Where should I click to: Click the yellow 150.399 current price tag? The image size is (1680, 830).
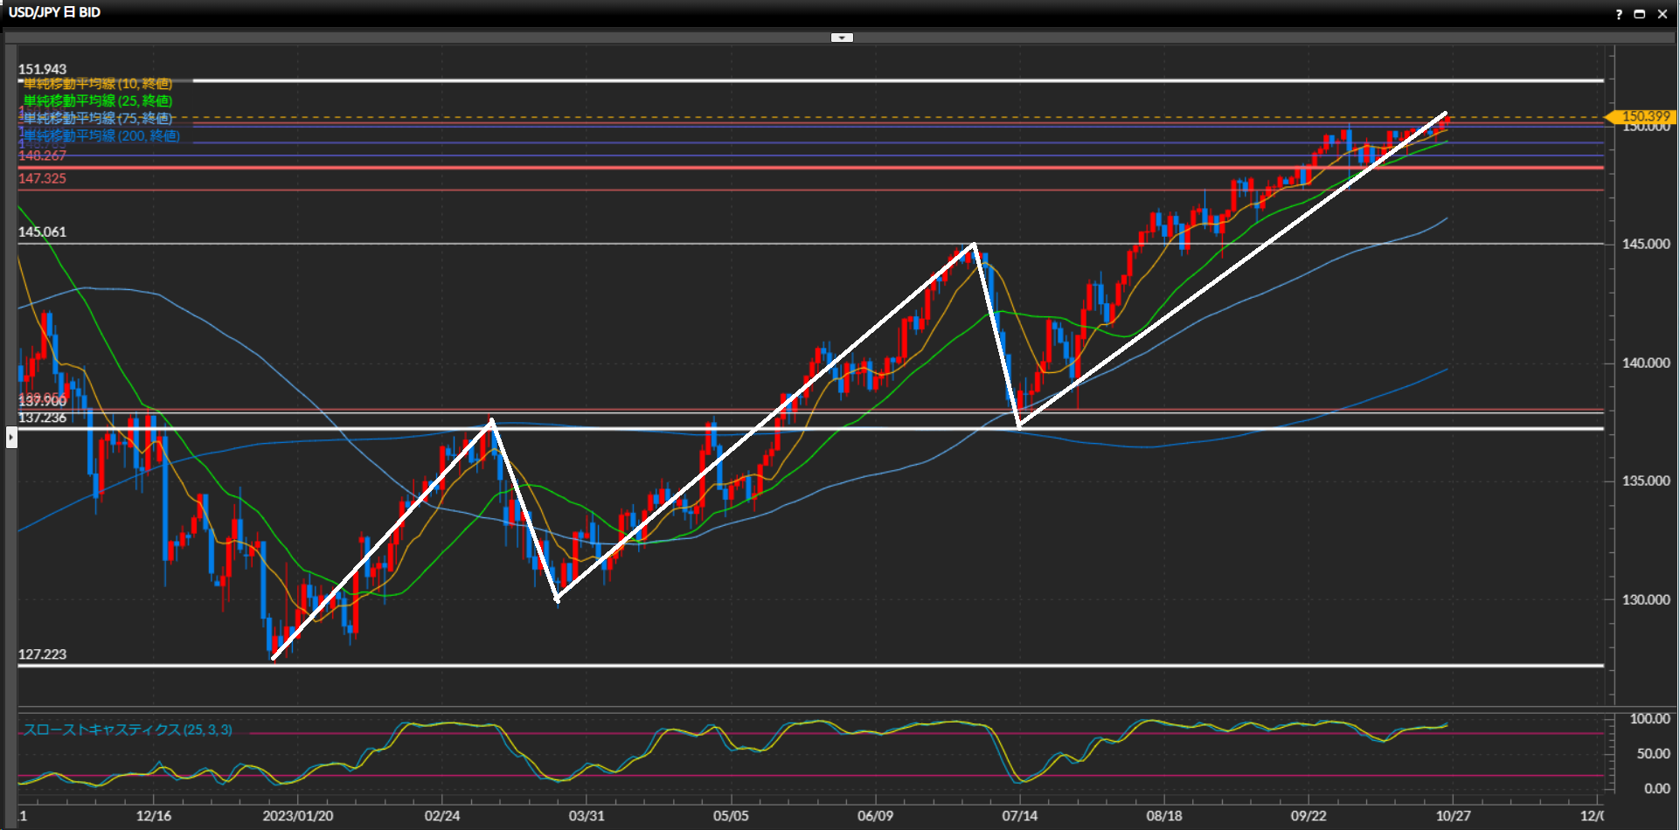tap(1643, 116)
